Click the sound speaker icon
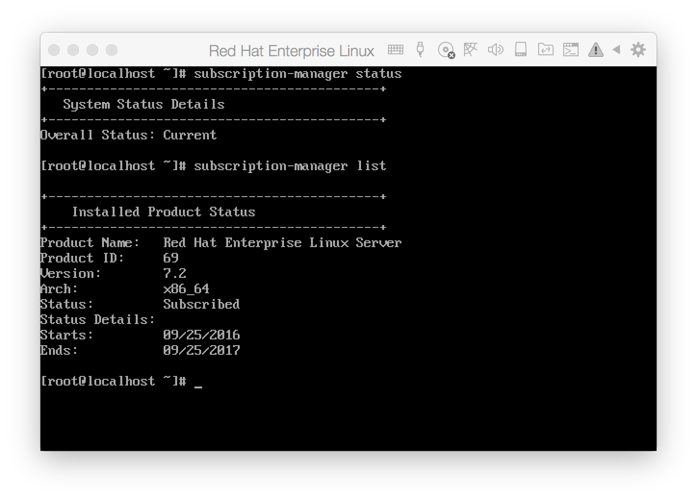Image resolution: width=697 pixels, height=499 pixels. point(495,50)
